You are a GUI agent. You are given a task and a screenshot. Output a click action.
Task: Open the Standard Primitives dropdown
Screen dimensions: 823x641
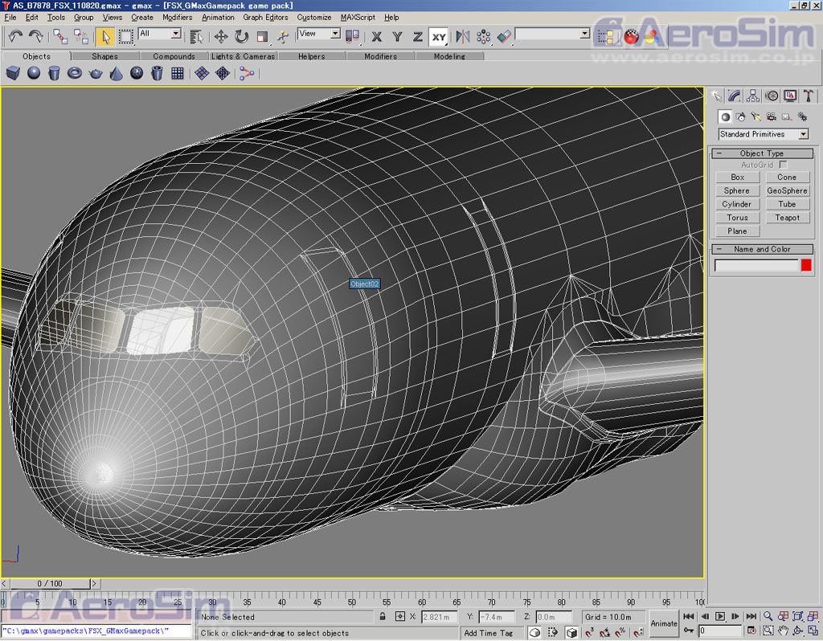(x=762, y=134)
